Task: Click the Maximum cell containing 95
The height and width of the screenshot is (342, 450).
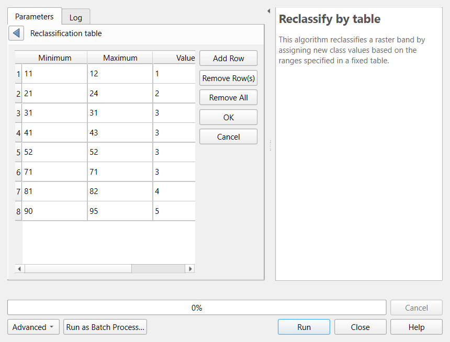Action: [120, 211]
